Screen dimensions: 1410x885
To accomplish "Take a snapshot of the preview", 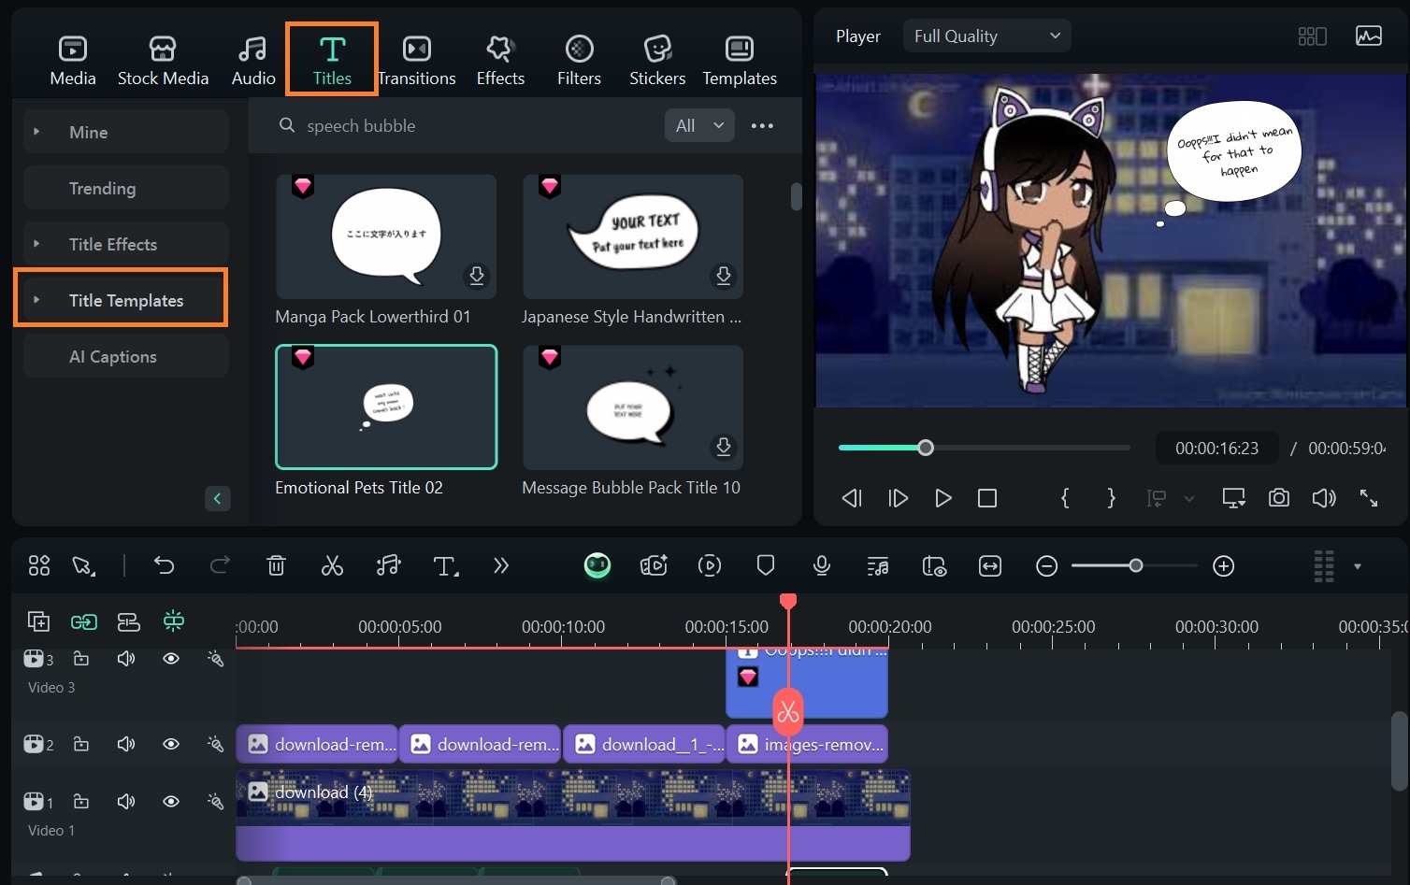I will 1279,498.
